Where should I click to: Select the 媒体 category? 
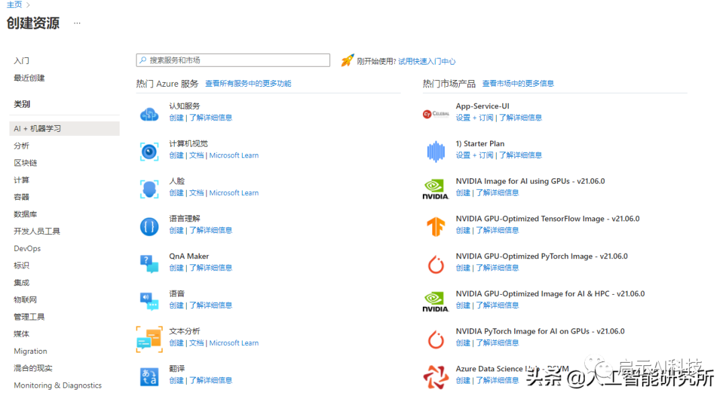click(22, 334)
